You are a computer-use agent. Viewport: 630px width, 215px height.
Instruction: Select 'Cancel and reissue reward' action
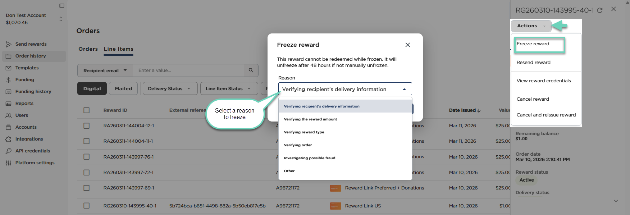[546, 115]
